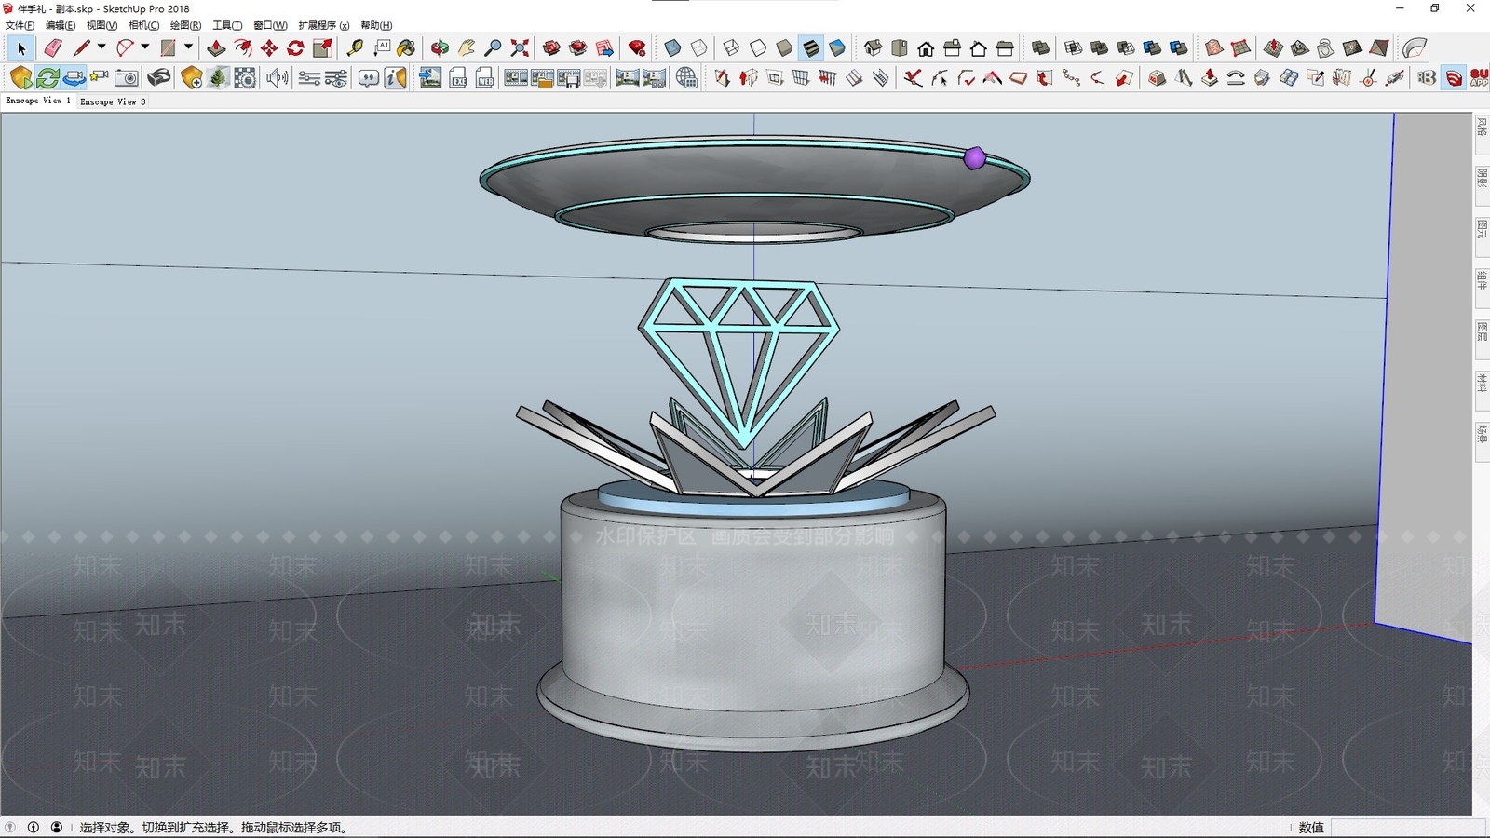Enable Shaded face style
Screen dimensions: 1490x838
(x=784, y=48)
